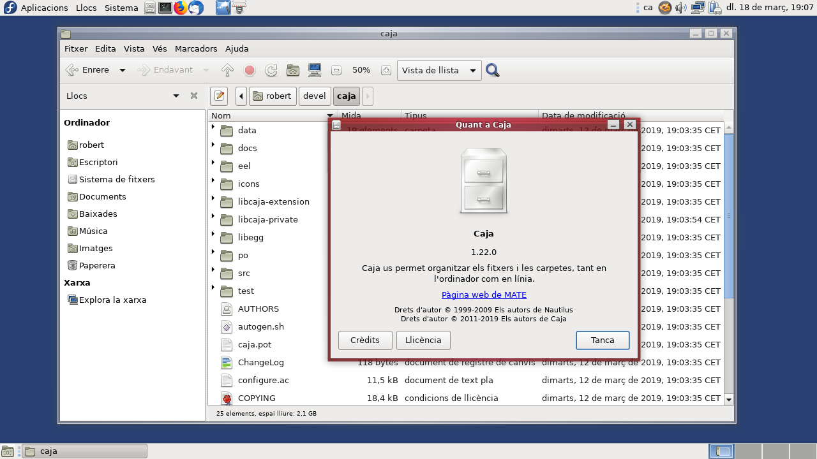Screen dimensions: 817x459
Task: Follow the Pàgina web de MATE link
Action: coord(484,295)
